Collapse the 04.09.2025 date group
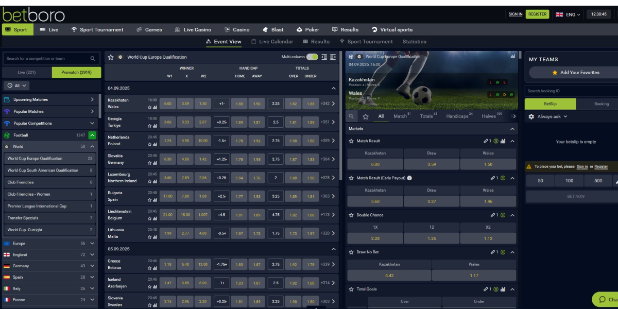Viewport: 618px width, 309px height. point(333,89)
